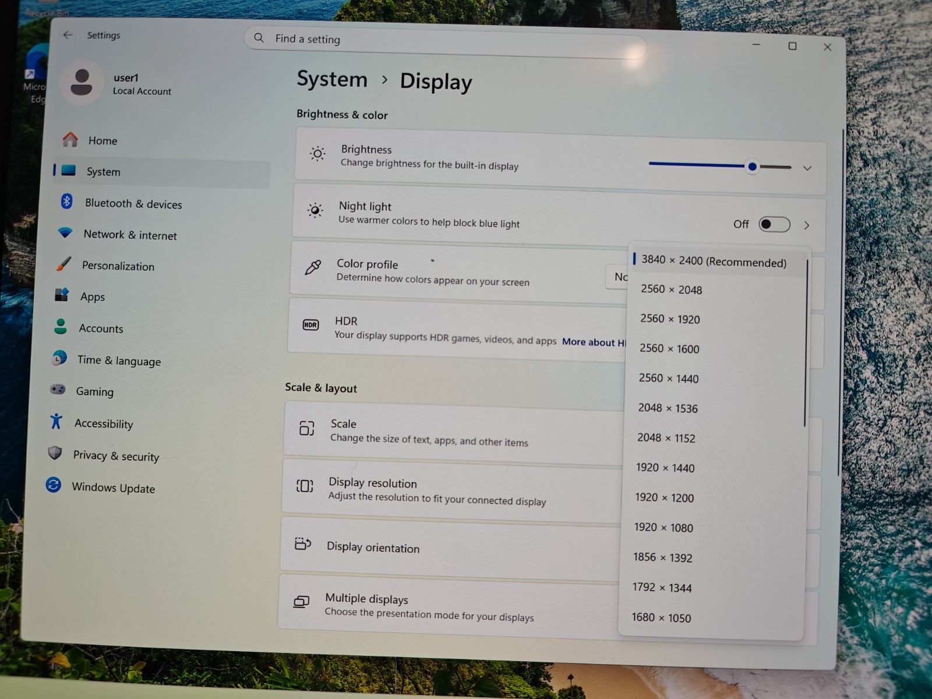Click the search magnifier icon
Viewport: 932px width, 699px height.
[x=259, y=38]
